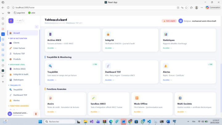Click the Mode Offline card icon

pos(137,98)
